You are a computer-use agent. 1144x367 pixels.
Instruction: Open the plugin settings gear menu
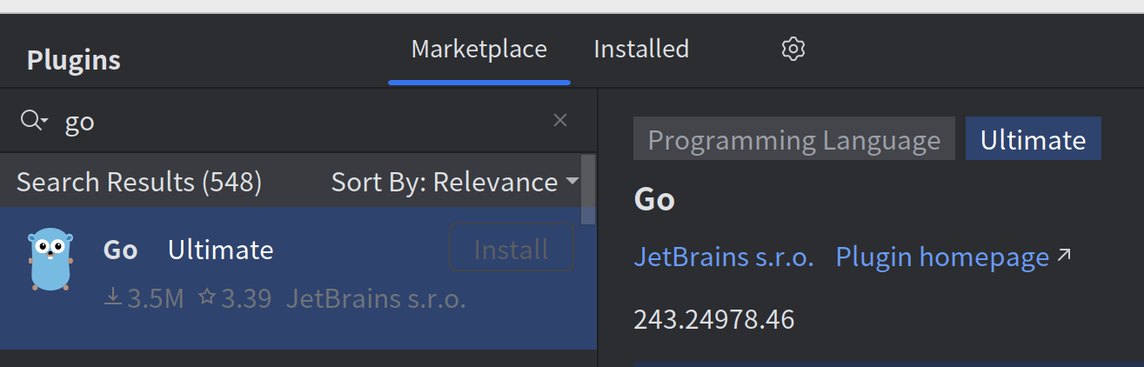[x=793, y=49]
